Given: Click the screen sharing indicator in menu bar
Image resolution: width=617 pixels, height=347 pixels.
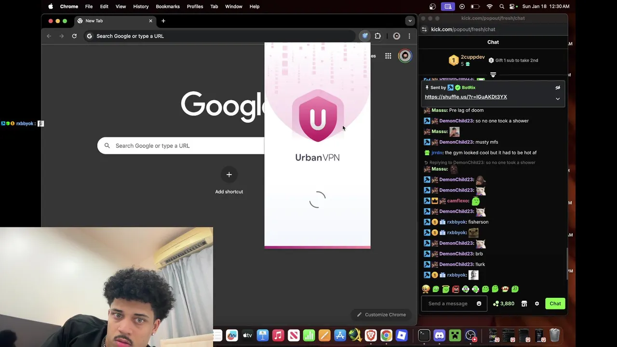Looking at the screenshot, I should (448, 6).
